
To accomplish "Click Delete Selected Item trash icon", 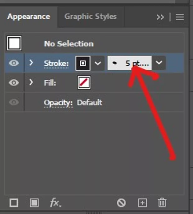I will (x=162, y=203).
